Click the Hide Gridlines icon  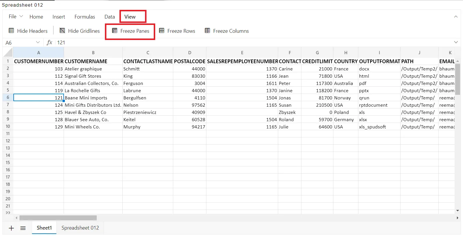(x=62, y=31)
